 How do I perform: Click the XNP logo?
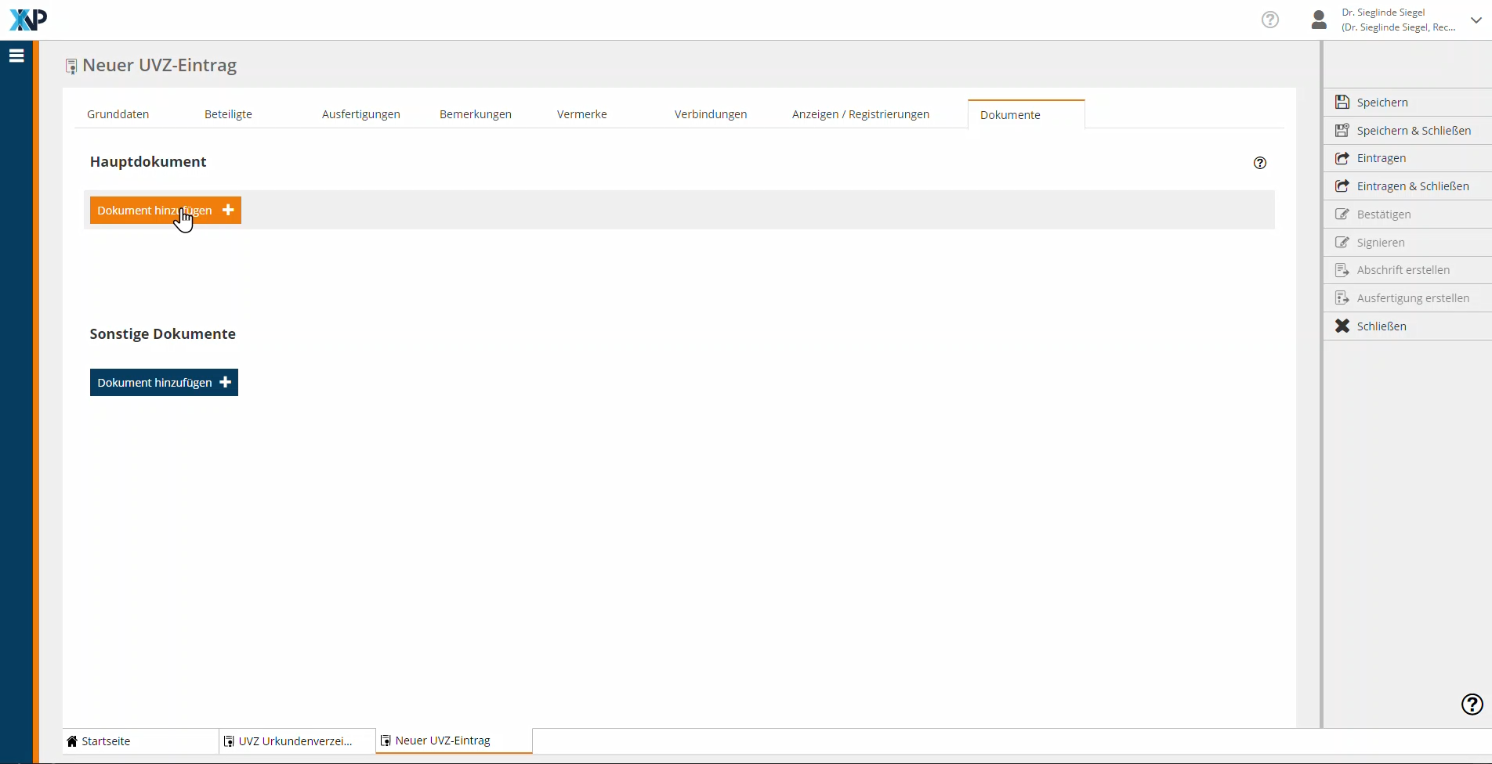28,20
